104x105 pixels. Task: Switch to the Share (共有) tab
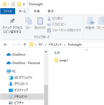pos(36,11)
